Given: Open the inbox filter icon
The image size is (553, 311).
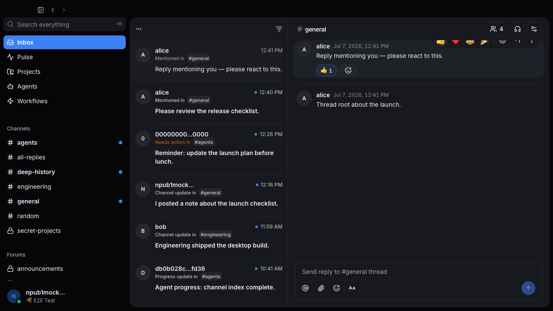Looking at the screenshot, I should click(x=279, y=29).
